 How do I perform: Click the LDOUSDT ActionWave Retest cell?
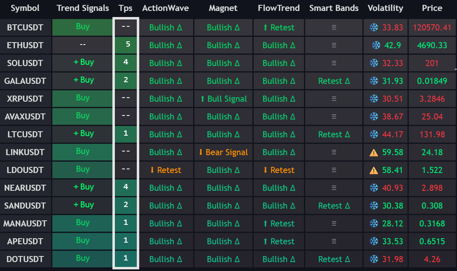(x=165, y=170)
